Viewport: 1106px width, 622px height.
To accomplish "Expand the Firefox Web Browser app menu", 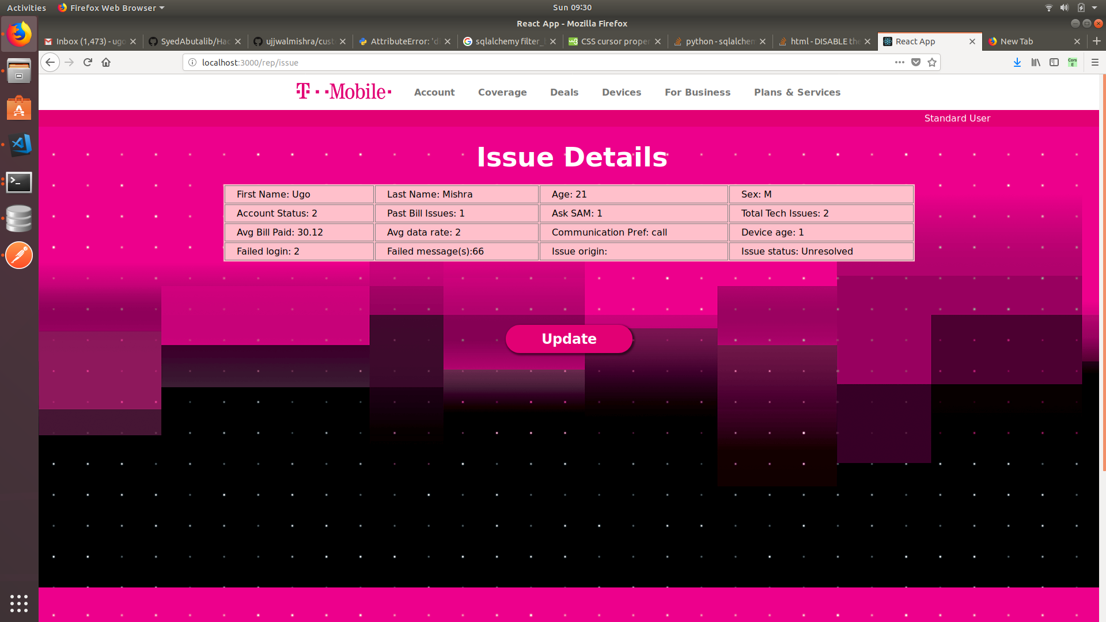I will click(112, 7).
